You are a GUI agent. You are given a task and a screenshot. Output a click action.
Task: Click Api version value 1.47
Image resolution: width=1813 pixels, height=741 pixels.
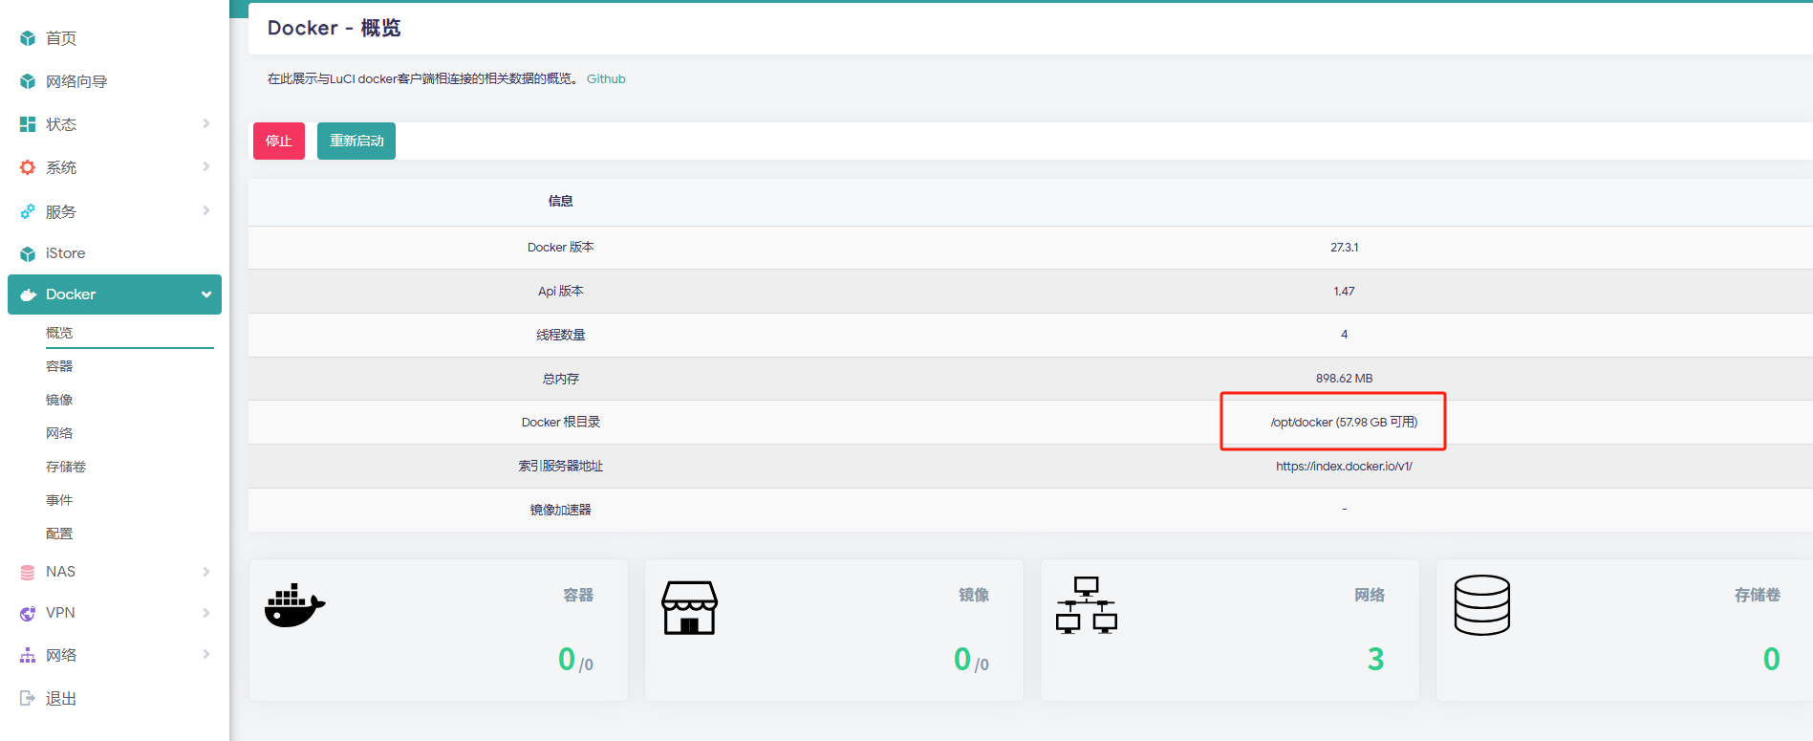point(1344,292)
